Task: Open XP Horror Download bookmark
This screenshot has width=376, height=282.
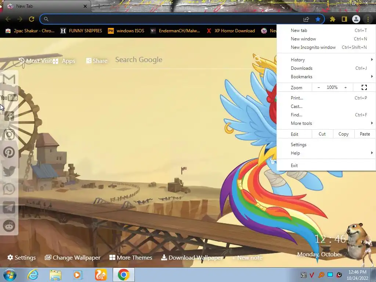Action: coord(231,31)
